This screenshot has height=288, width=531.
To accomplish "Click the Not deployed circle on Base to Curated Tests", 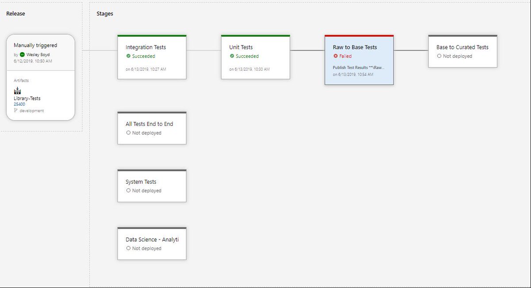I will click(x=439, y=56).
